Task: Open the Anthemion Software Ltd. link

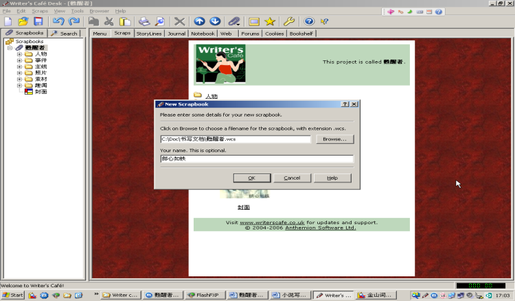Action: (x=320, y=228)
